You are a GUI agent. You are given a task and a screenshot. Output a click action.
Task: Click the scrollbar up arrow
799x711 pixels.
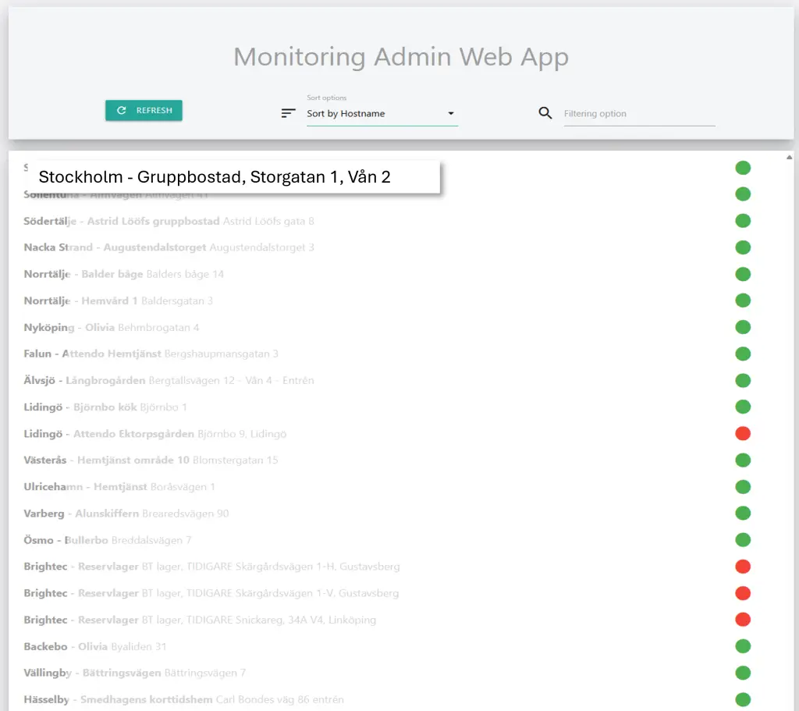coord(790,158)
